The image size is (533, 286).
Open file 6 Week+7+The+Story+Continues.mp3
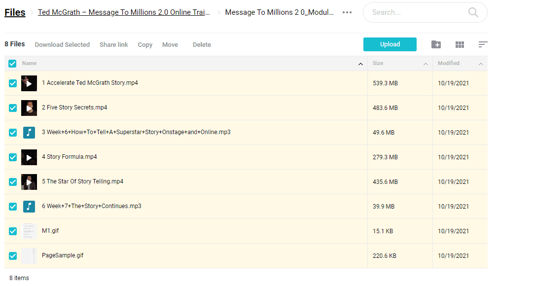[x=91, y=206]
